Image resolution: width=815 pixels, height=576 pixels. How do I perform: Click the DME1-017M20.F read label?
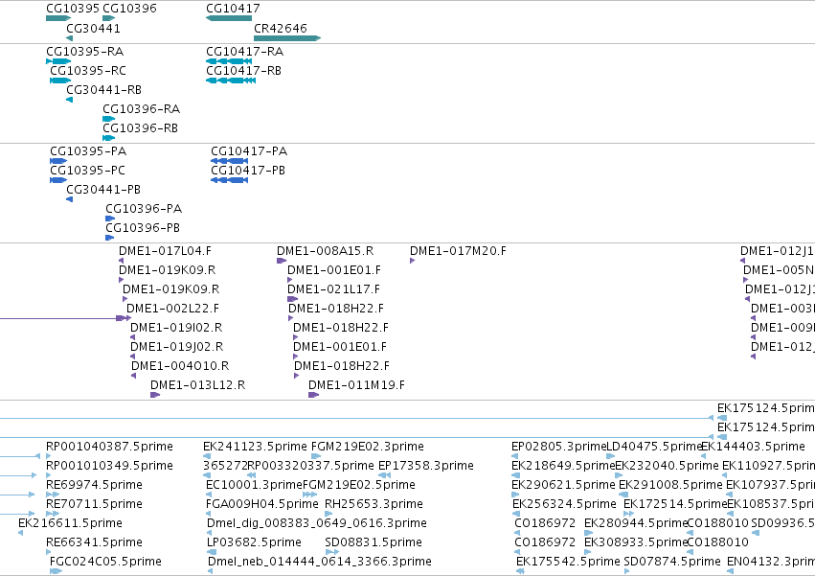click(458, 251)
